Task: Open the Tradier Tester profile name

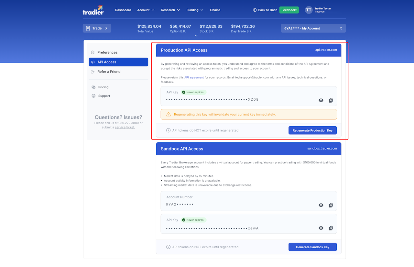Action: click(323, 9)
